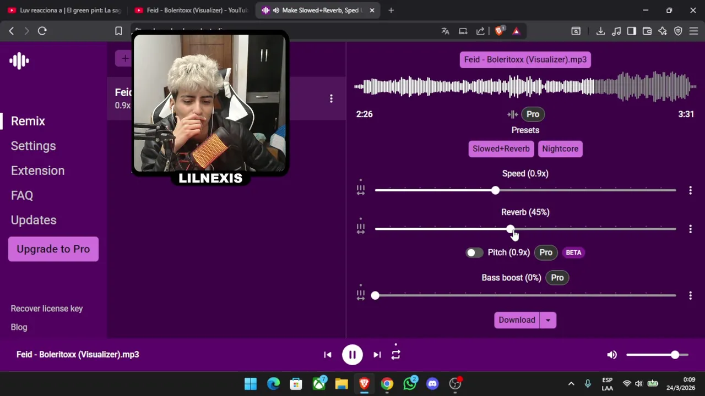Toggle the browser sidebar panel icon
This screenshot has width=705, height=396.
pyautogui.click(x=632, y=31)
